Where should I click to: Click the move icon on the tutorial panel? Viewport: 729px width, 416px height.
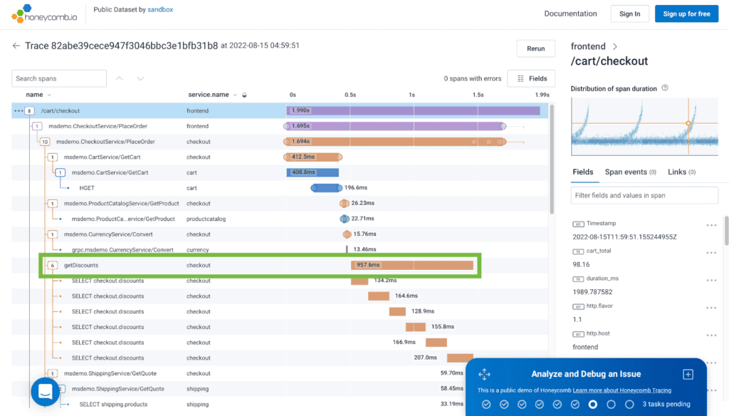click(x=484, y=374)
